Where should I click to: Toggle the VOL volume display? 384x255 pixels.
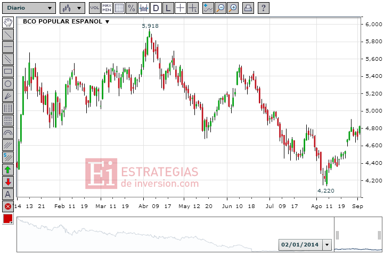[x=94, y=8]
